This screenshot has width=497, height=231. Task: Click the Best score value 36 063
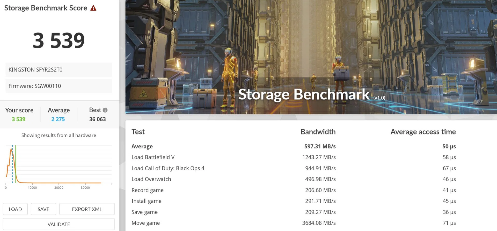(x=98, y=119)
